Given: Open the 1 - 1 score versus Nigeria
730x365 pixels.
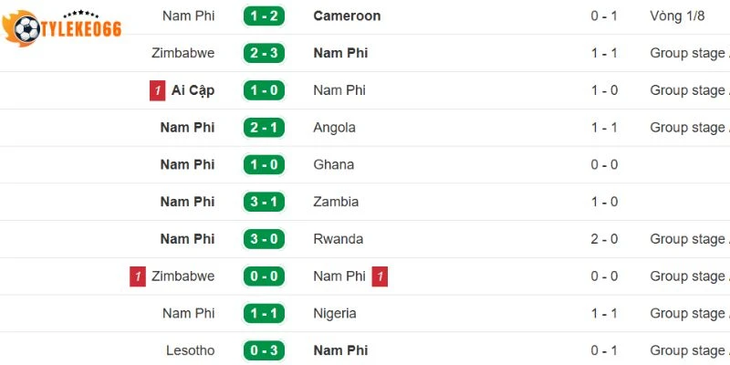Looking at the screenshot, I should pyautogui.click(x=264, y=314).
